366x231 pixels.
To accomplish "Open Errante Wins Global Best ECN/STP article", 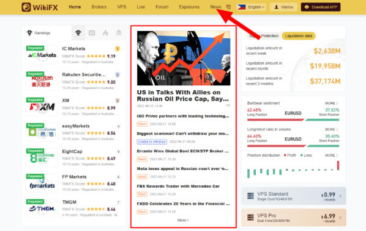I will click(x=183, y=151).
